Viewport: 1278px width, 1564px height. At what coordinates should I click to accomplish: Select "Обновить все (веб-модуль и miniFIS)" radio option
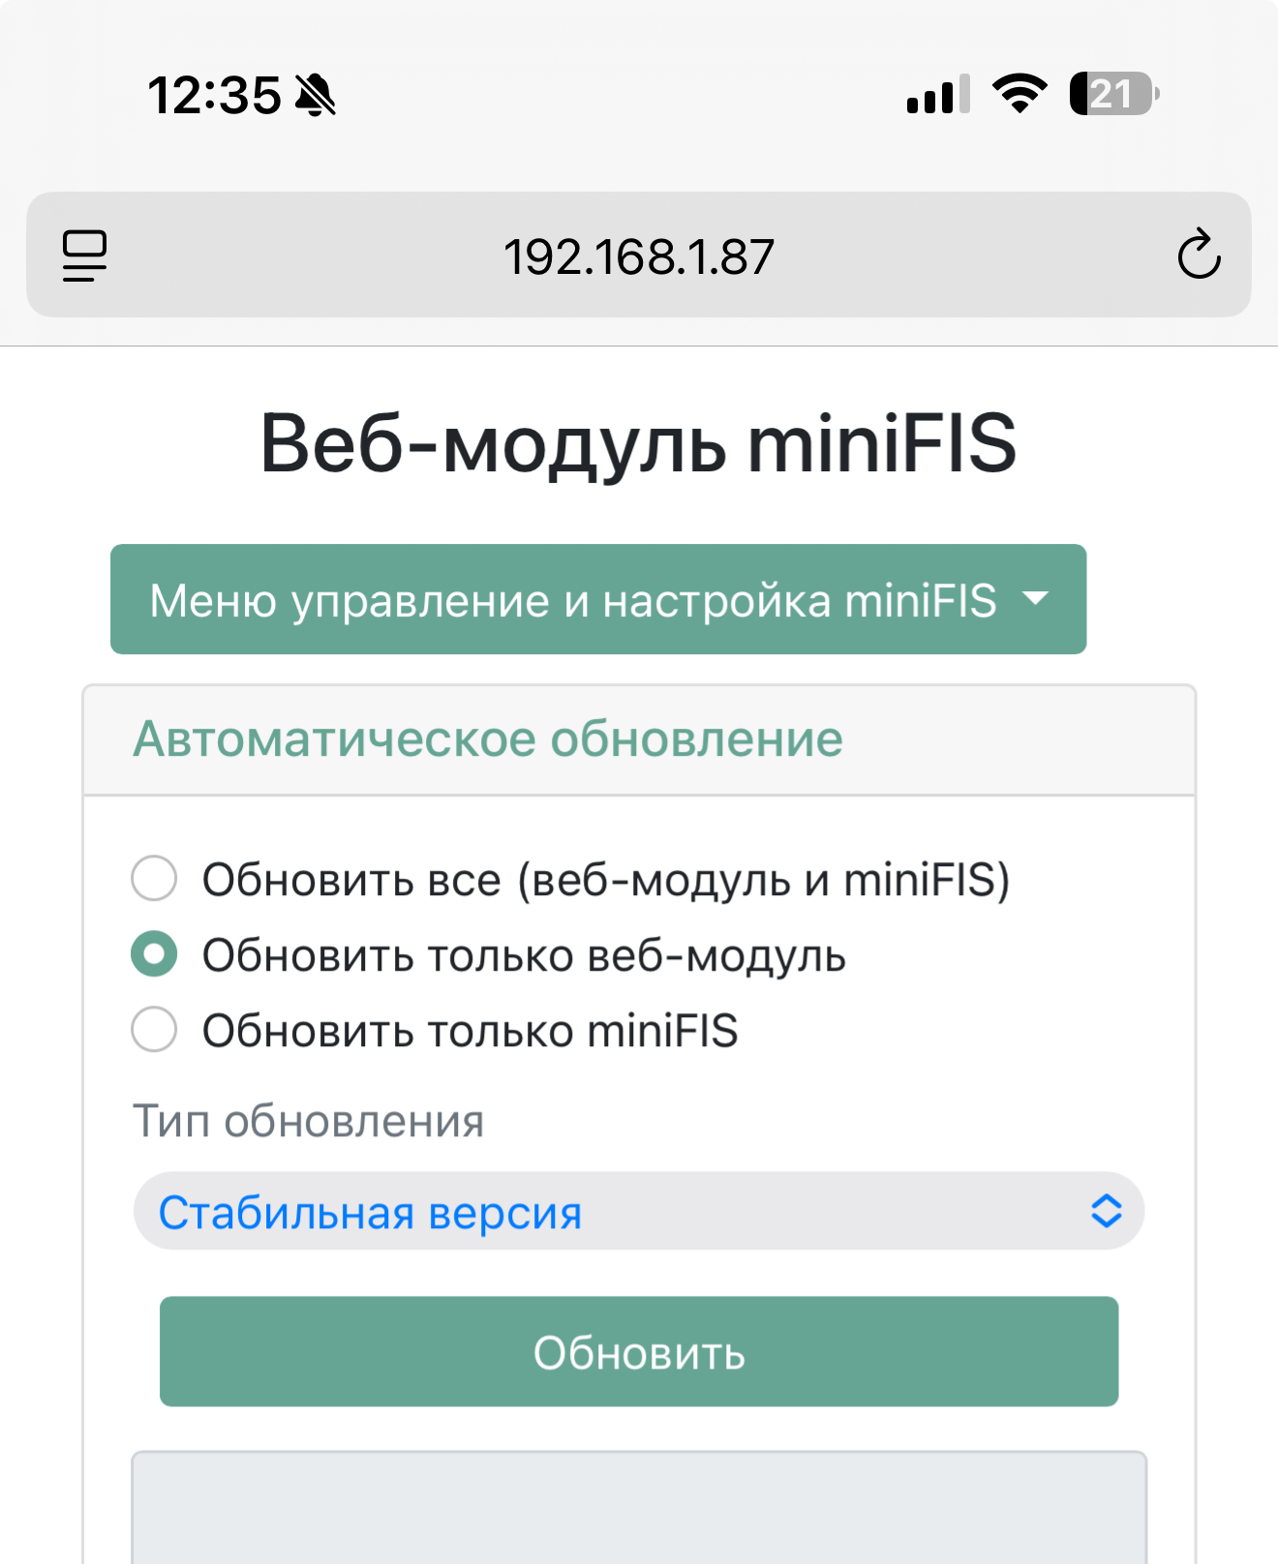(154, 879)
